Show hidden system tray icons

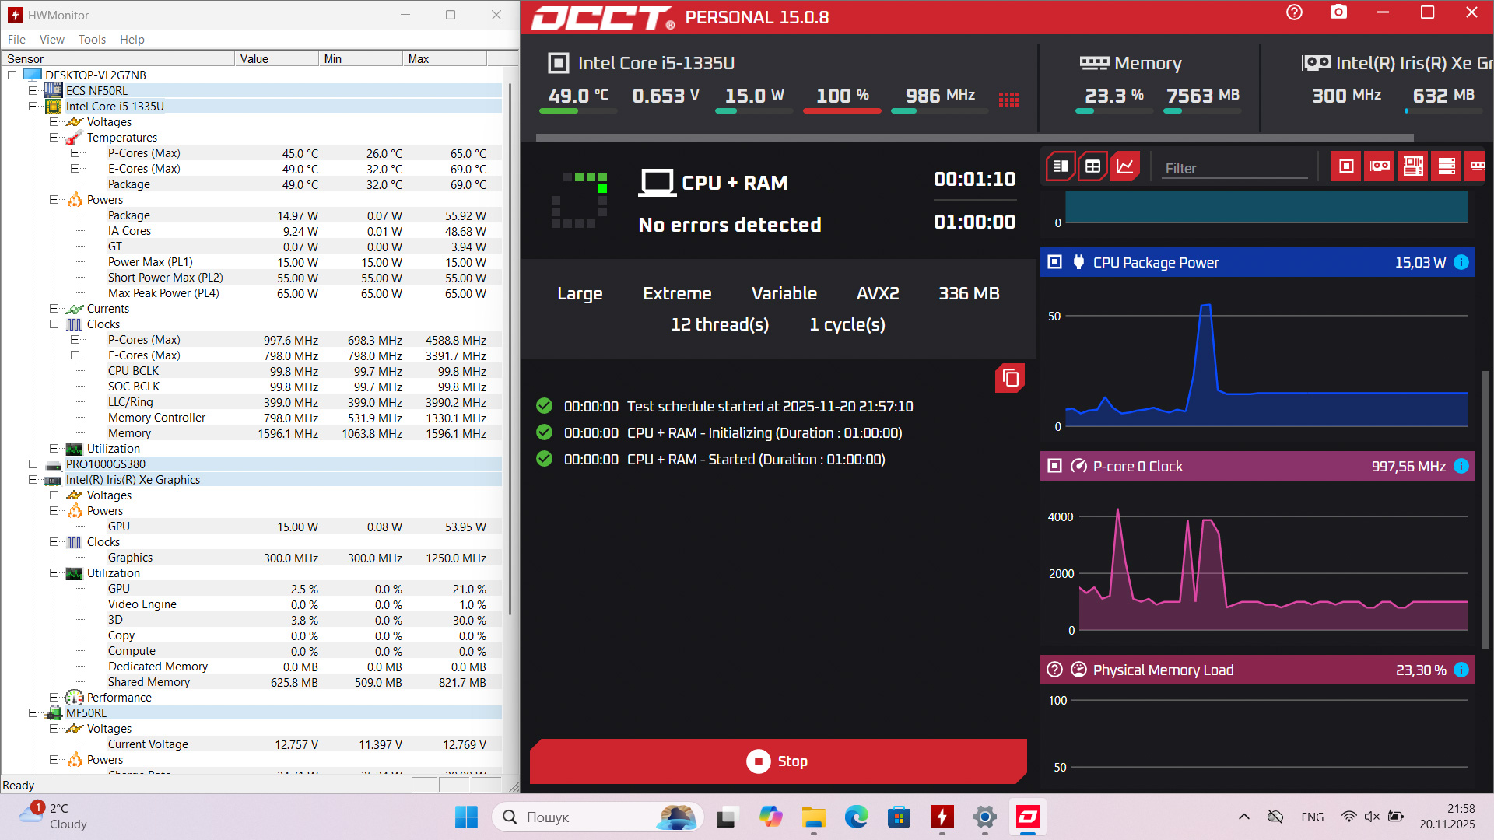point(1243,817)
